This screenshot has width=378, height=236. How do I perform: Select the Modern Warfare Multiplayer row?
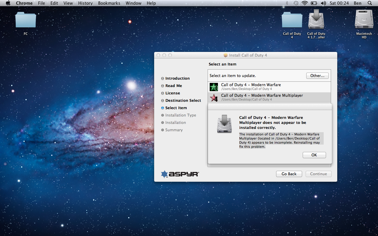coord(269,97)
